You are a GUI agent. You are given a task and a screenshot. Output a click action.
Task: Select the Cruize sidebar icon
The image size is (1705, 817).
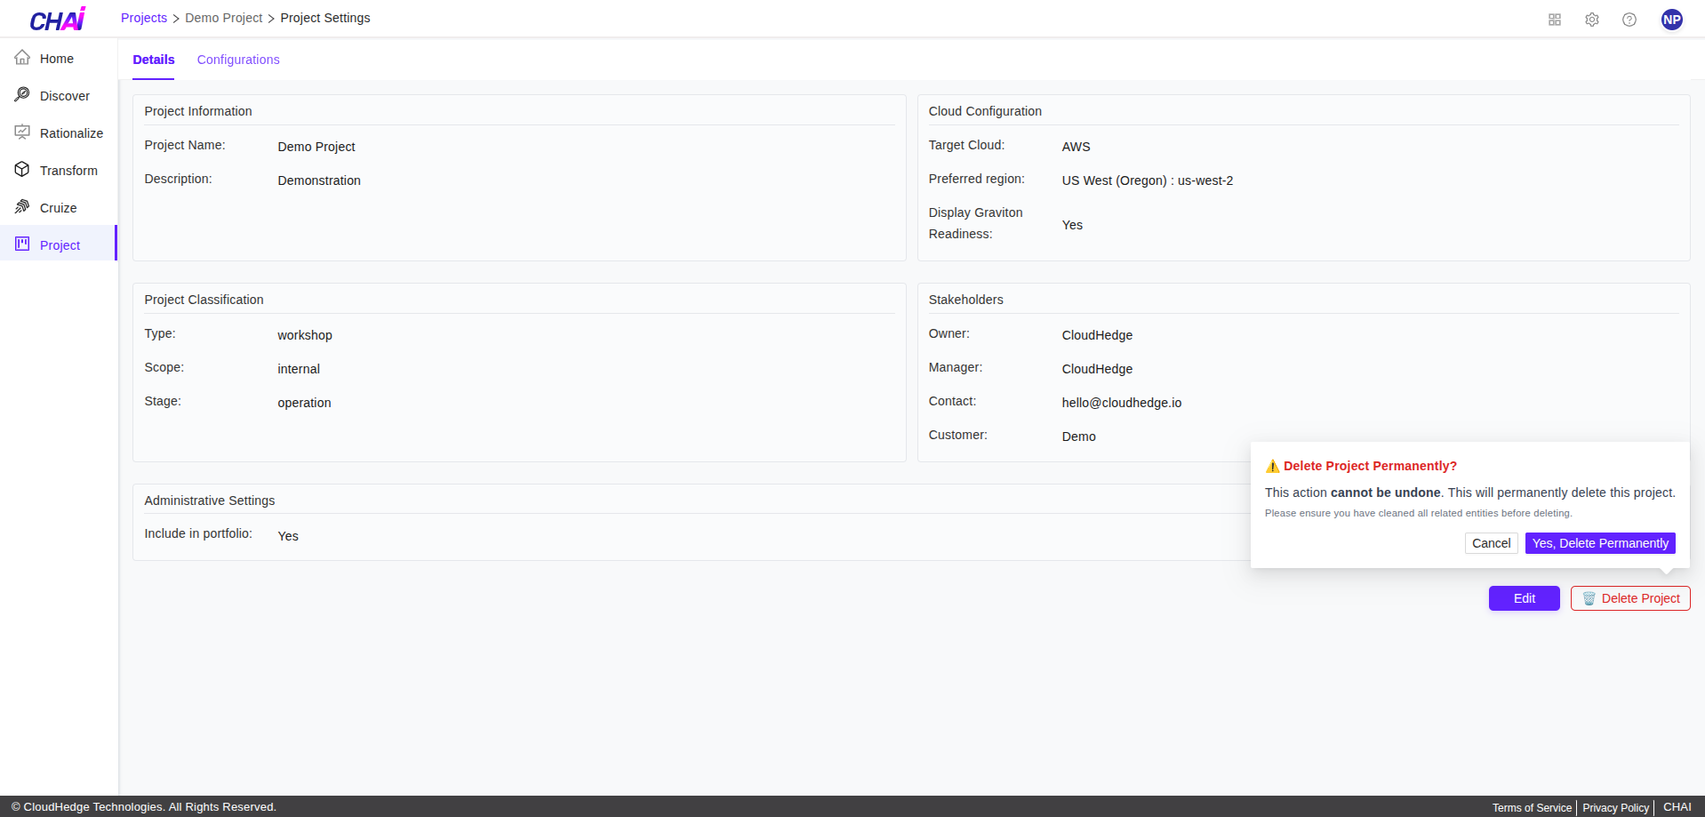pyautogui.click(x=59, y=207)
